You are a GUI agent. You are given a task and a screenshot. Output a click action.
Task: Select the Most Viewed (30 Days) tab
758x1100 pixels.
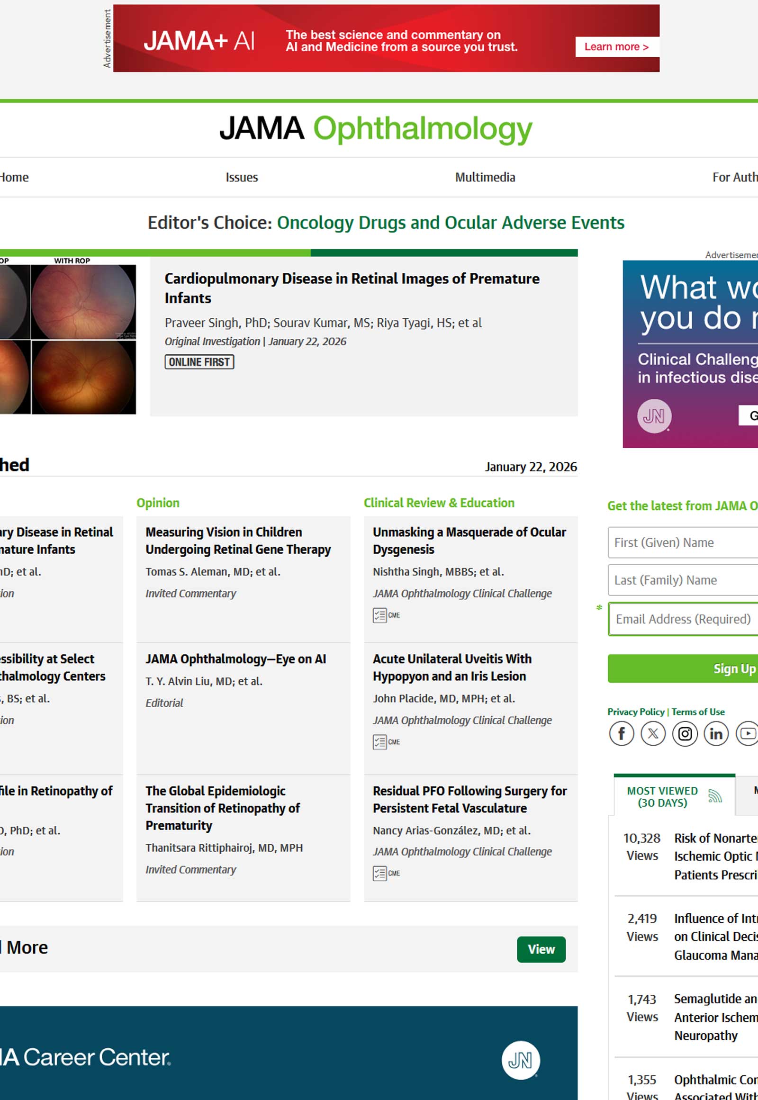tap(662, 796)
